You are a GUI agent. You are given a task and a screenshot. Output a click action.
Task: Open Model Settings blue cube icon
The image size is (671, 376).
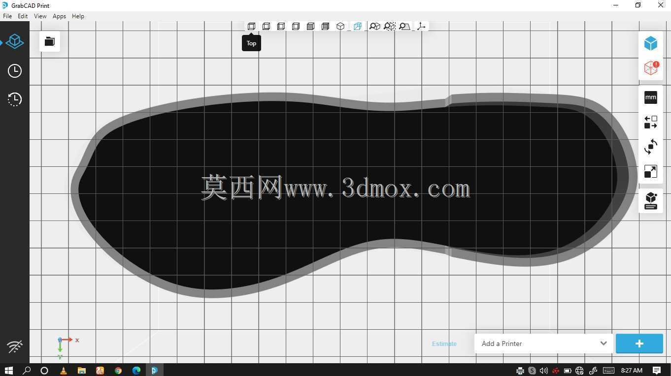[651, 43]
